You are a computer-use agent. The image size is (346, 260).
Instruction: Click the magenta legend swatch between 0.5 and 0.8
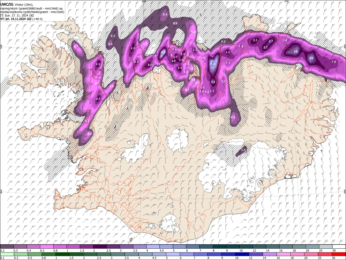46,247
